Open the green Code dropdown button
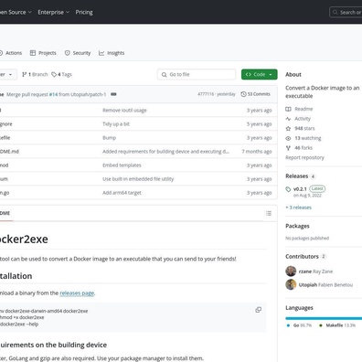The image size is (362, 362). pos(260,74)
